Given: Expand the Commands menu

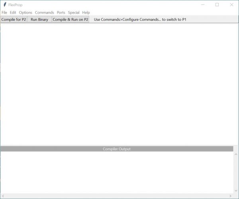Looking at the screenshot, I should (x=44, y=12).
